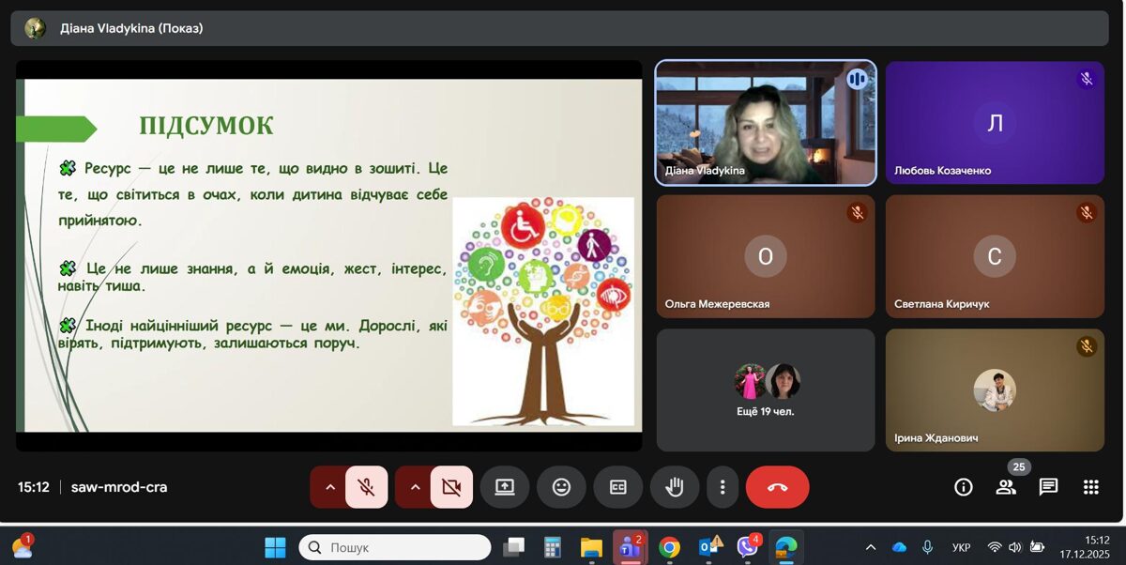Start presenting your screen
Image resolution: width=1126 pixels, height=565 pixels.
[505, 487]
